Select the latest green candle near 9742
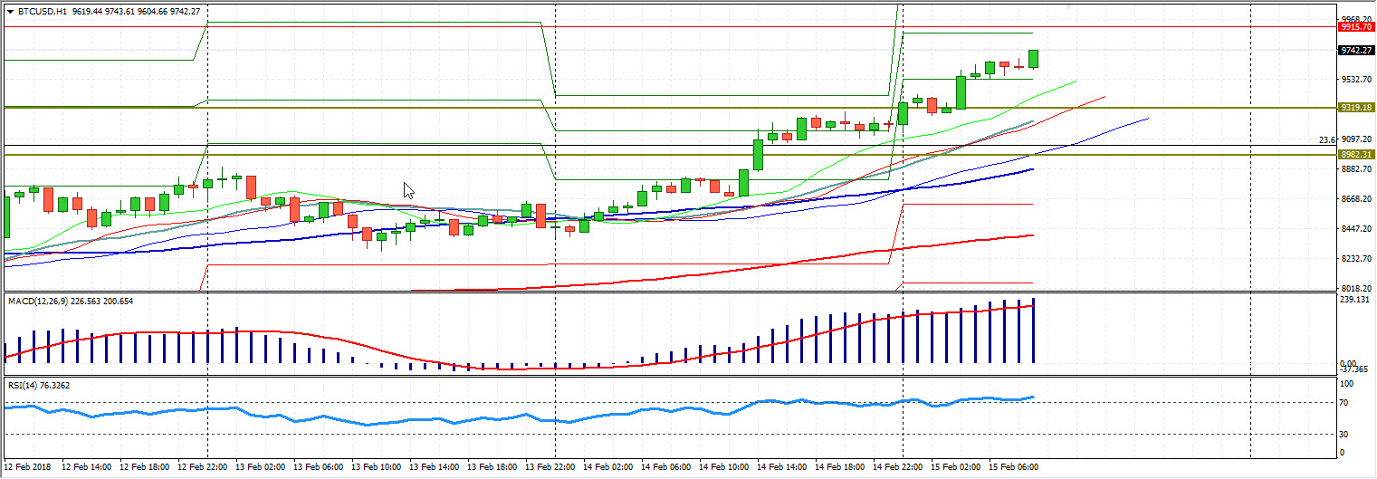The width and height of the screenshot is (1377, 479). coord(1033,59)
